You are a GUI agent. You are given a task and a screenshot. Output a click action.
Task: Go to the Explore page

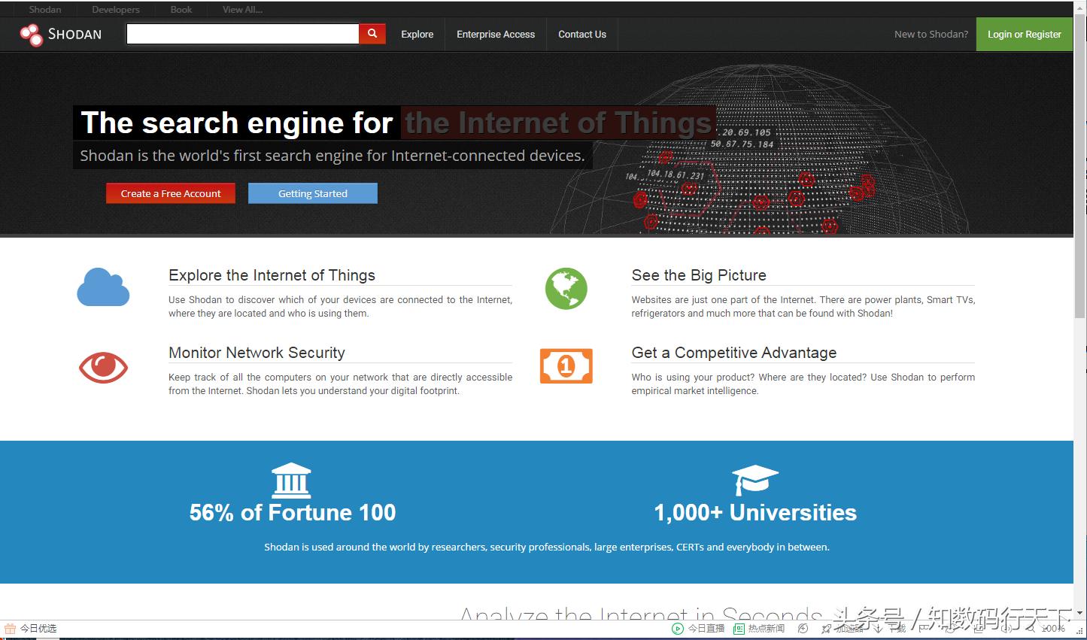[417, 35]
